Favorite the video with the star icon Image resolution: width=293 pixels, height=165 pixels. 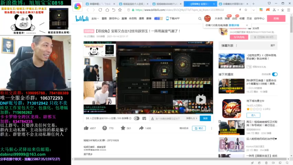click(123, 128)
